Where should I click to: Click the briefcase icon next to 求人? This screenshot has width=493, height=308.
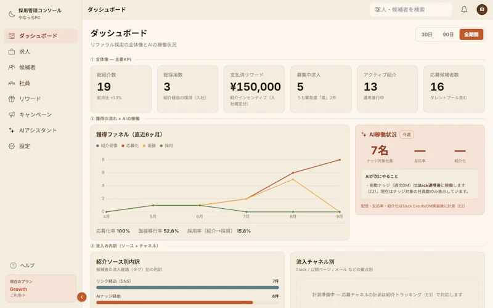point(12,52)
